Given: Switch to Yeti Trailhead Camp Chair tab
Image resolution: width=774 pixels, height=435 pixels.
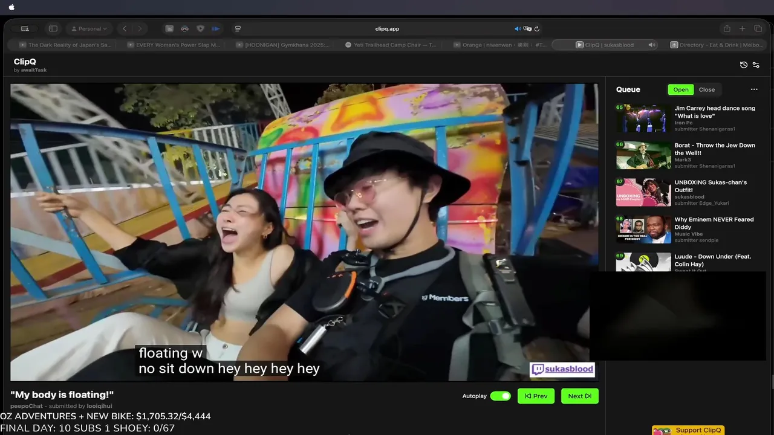Looking at the screenshot, I should pyautogui.click(x=391, y=45).
